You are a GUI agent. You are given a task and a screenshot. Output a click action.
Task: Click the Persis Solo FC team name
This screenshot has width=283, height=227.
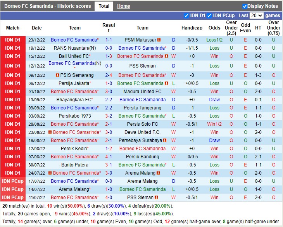pyautogui.click(x=142, y=124)
